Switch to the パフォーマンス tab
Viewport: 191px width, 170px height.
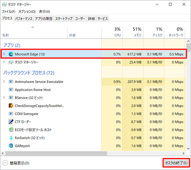pos(24,19)
